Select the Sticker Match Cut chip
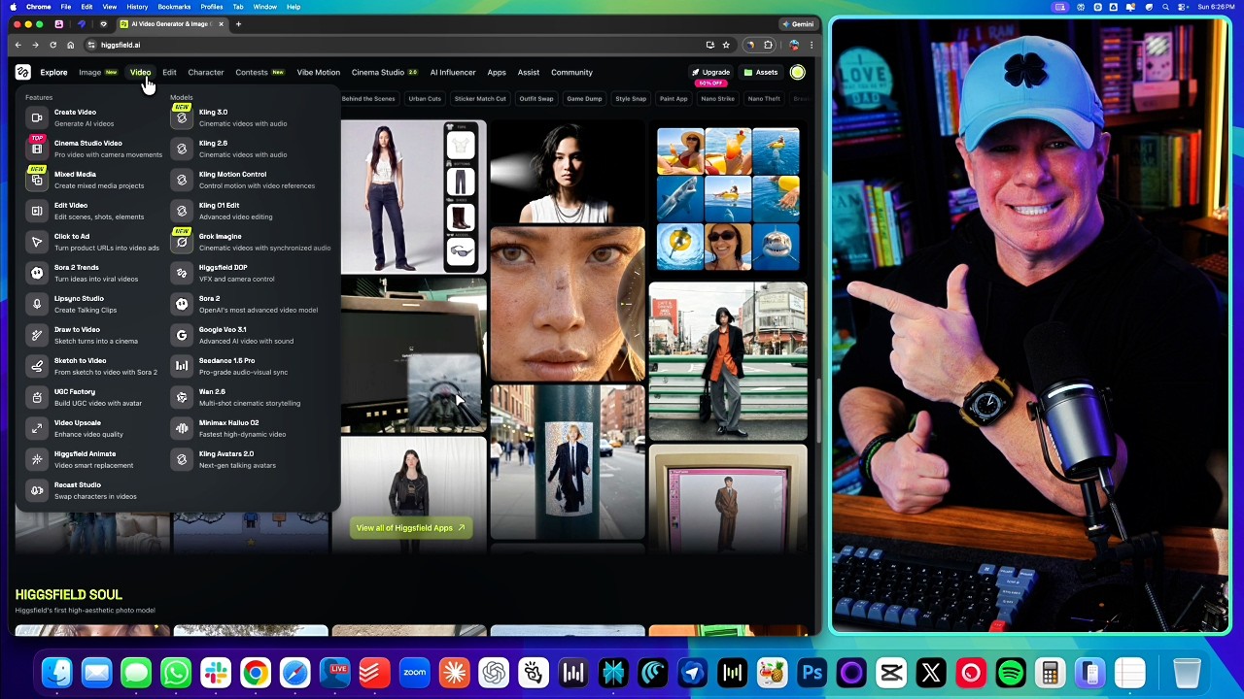The width and height of the screenshot is (1244, 699). 480,98
